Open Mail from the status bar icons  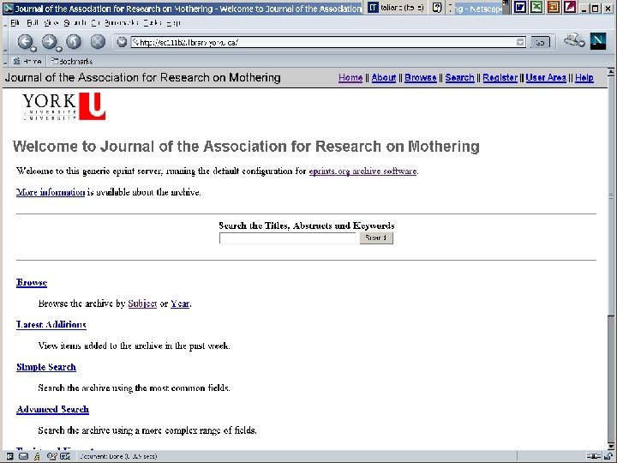point(23,456)
